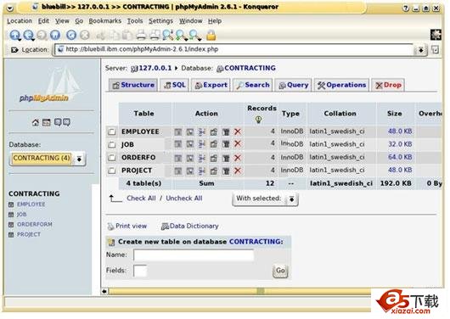Viewport: 450px width, 319px height.
Task: Switch to the Export tab
Action: tap(211, 85)
